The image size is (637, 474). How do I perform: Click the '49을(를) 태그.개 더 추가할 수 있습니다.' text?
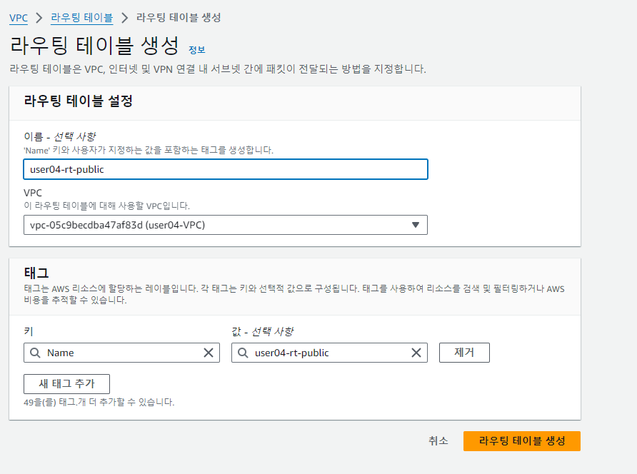coord(99,403)
